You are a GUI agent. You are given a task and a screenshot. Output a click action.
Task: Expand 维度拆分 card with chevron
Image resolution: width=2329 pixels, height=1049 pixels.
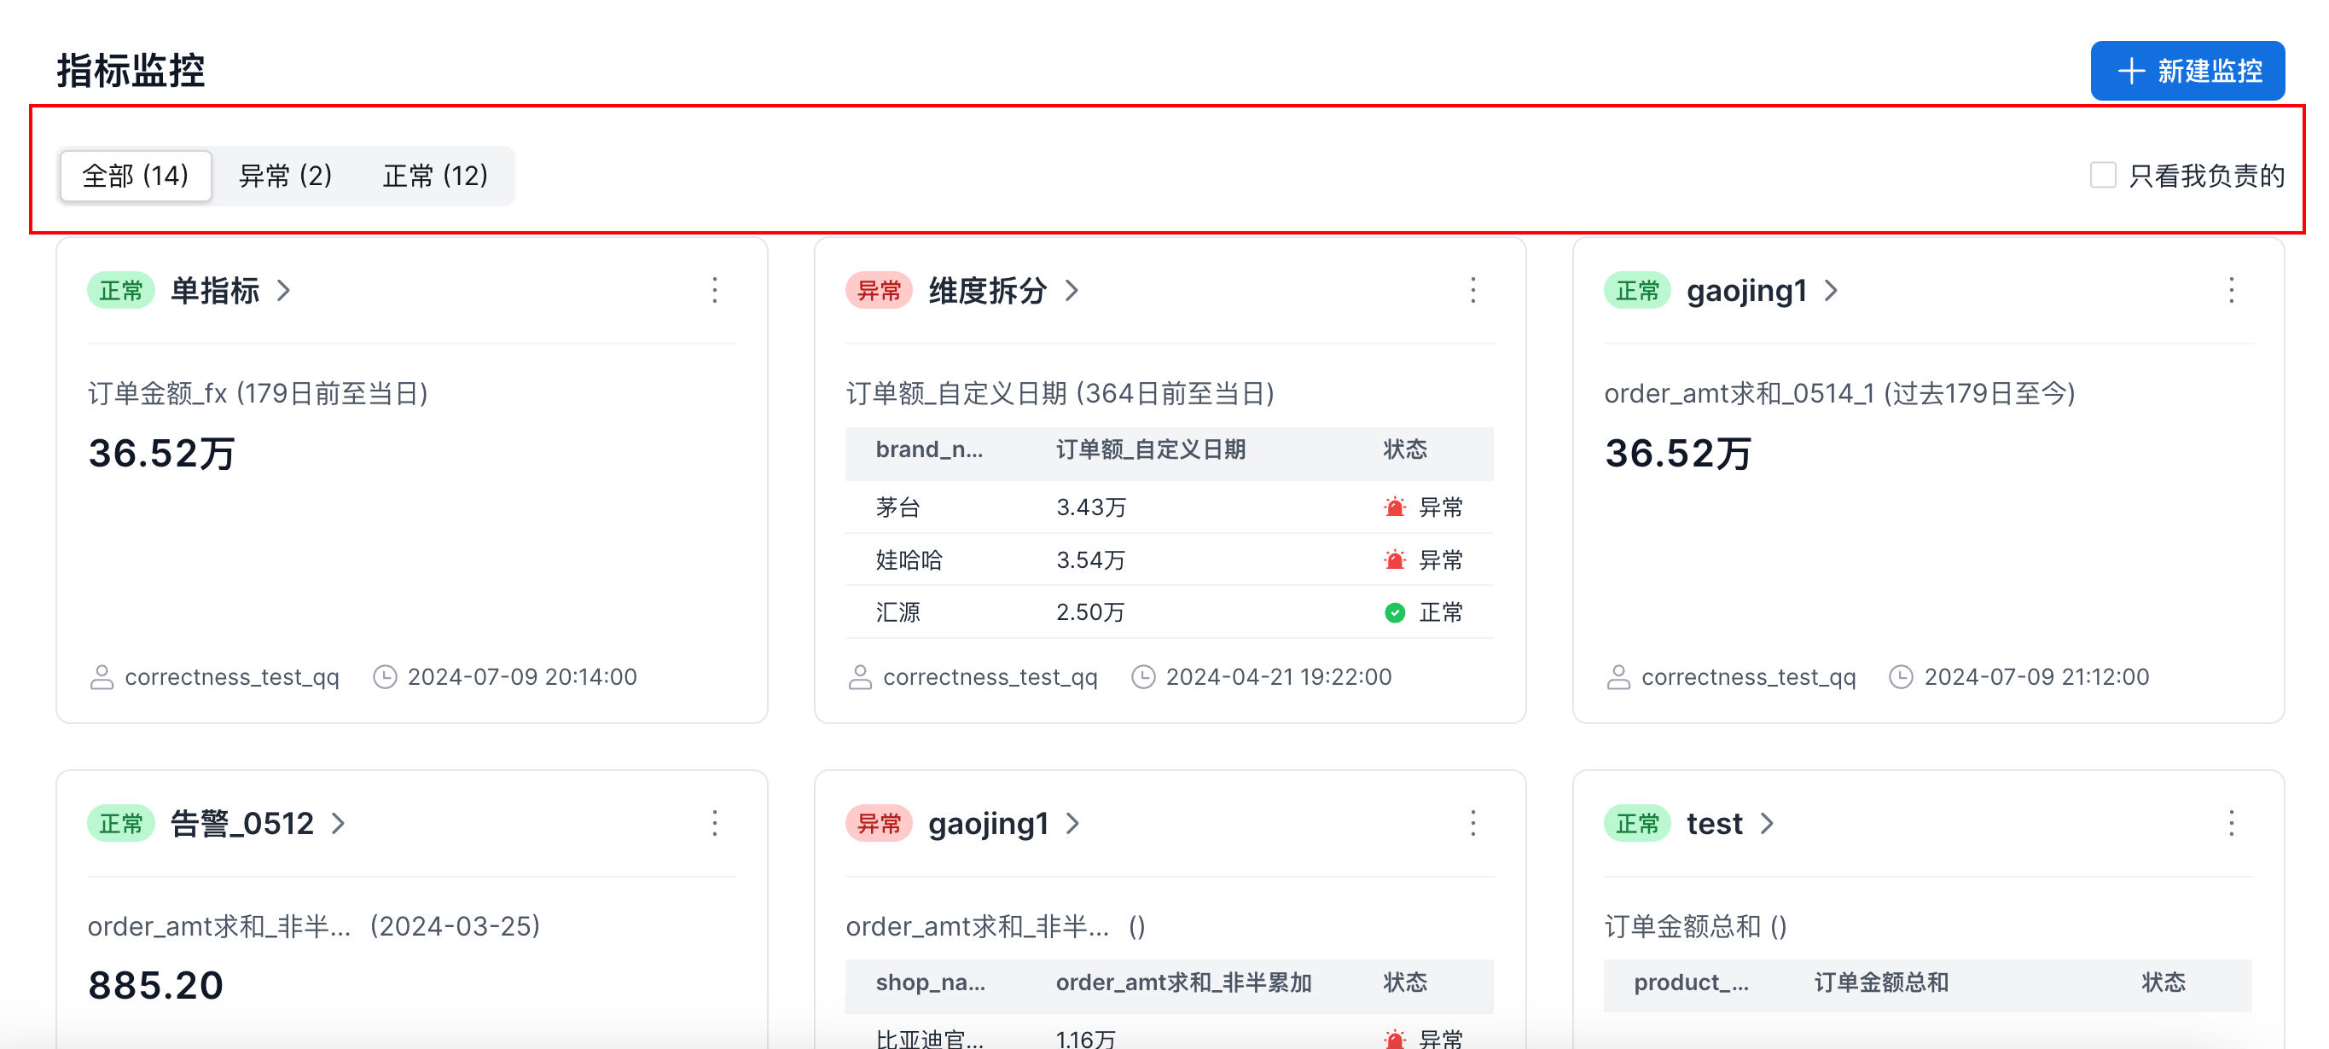click(x=1072, y=290)
